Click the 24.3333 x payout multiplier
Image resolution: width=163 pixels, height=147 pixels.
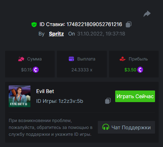pyautogui.click(x=82, y=70)
